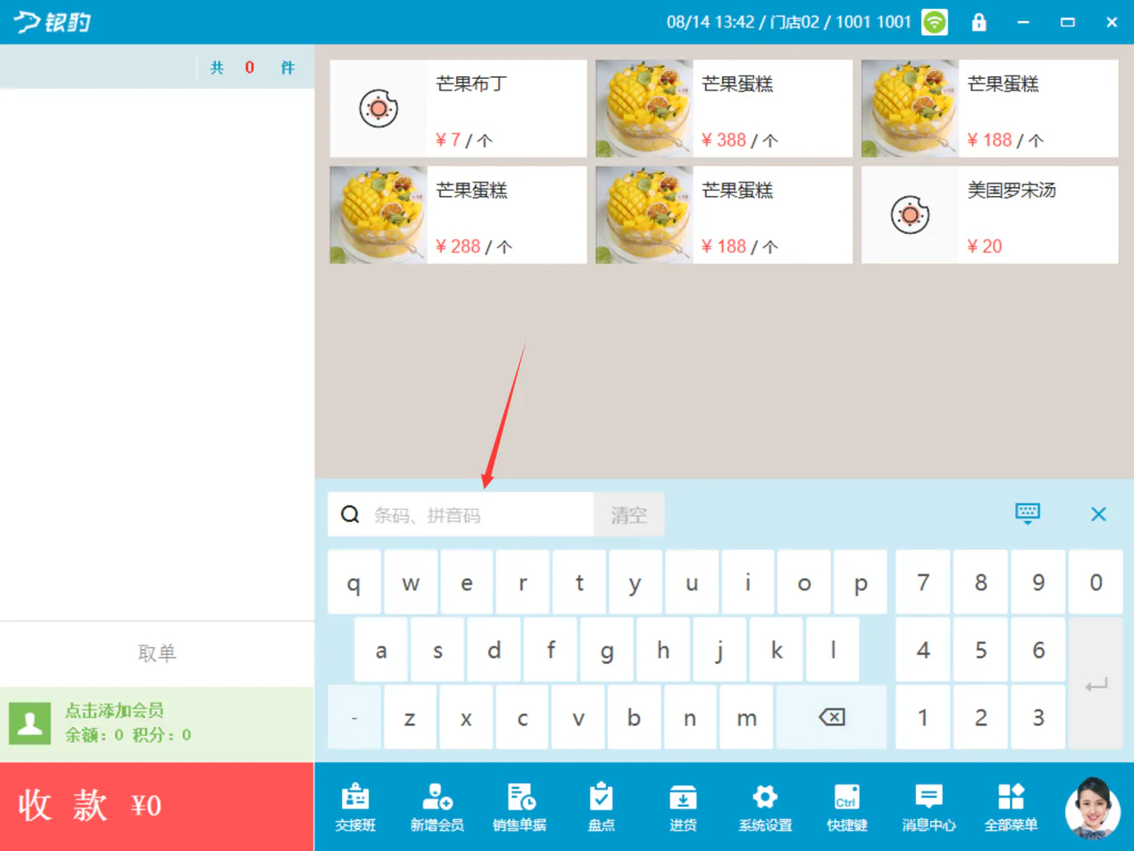Open 销售单据 sales receipts
The height and width of the screenshot is (851, 1134).
point(519,807)
